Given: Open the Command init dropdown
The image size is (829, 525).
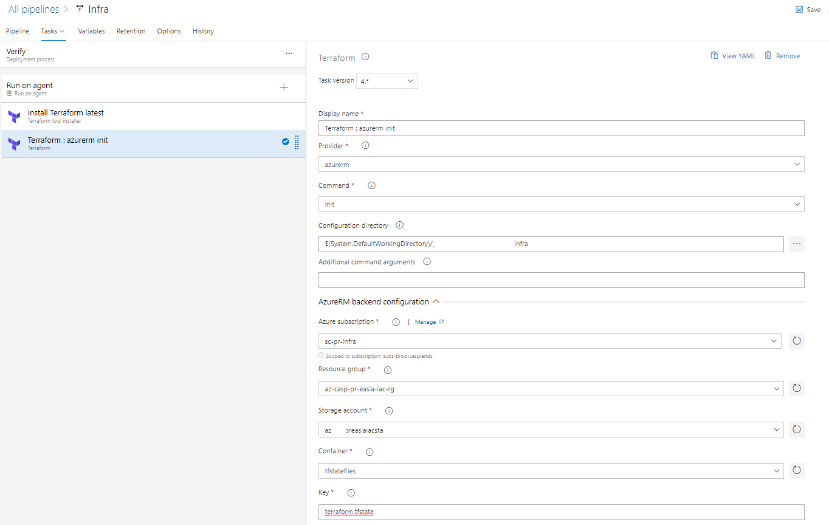Looking at the screenshot, I should 562,204.
